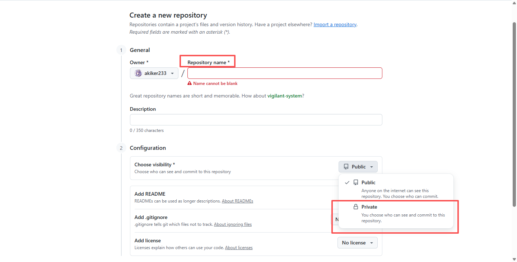Click the step 2 circle next to Configuration
The height and width of the screenshot is (262, 517).
(121, 148)
